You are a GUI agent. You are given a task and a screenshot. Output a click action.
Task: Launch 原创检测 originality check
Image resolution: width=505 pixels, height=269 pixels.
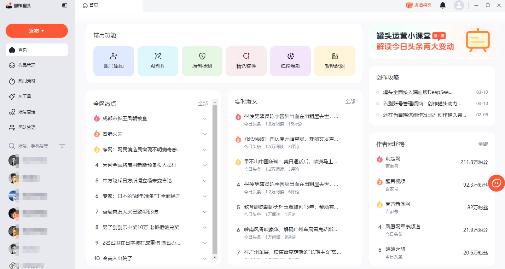pos(202,61)
